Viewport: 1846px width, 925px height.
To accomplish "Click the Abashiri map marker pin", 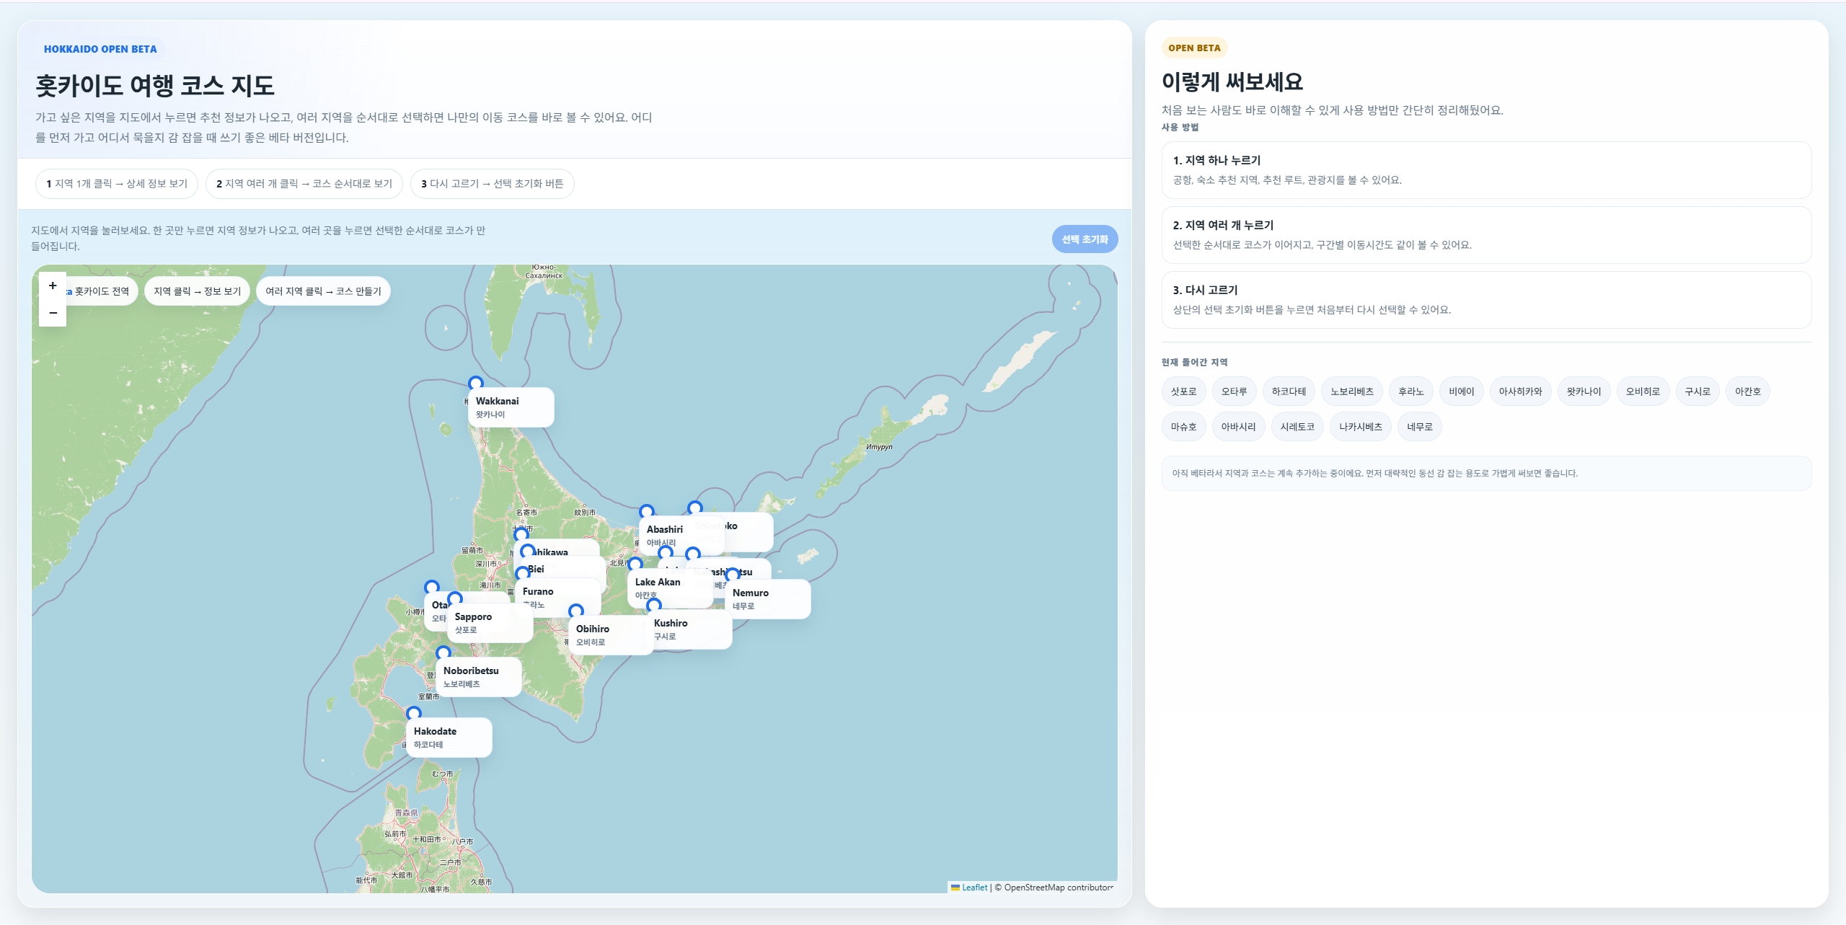I will click(x=647, y=511).
